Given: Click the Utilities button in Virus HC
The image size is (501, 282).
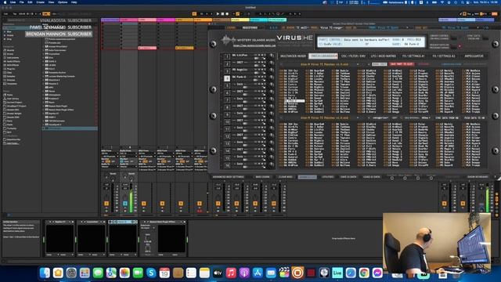Looking at the screenshot, I should coord(327,177).
